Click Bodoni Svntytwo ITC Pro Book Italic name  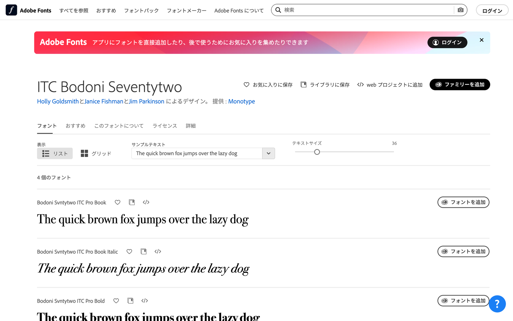point(78,252)
